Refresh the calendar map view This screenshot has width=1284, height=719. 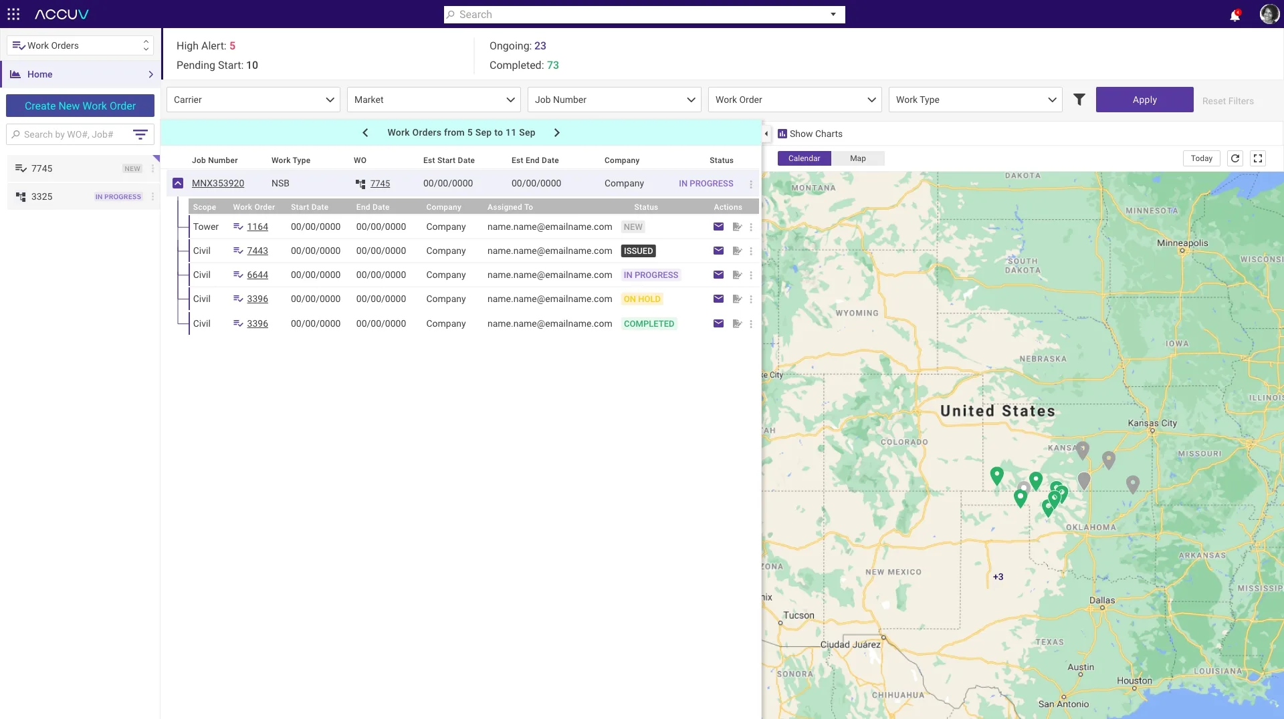click(x=1235, y=158)
